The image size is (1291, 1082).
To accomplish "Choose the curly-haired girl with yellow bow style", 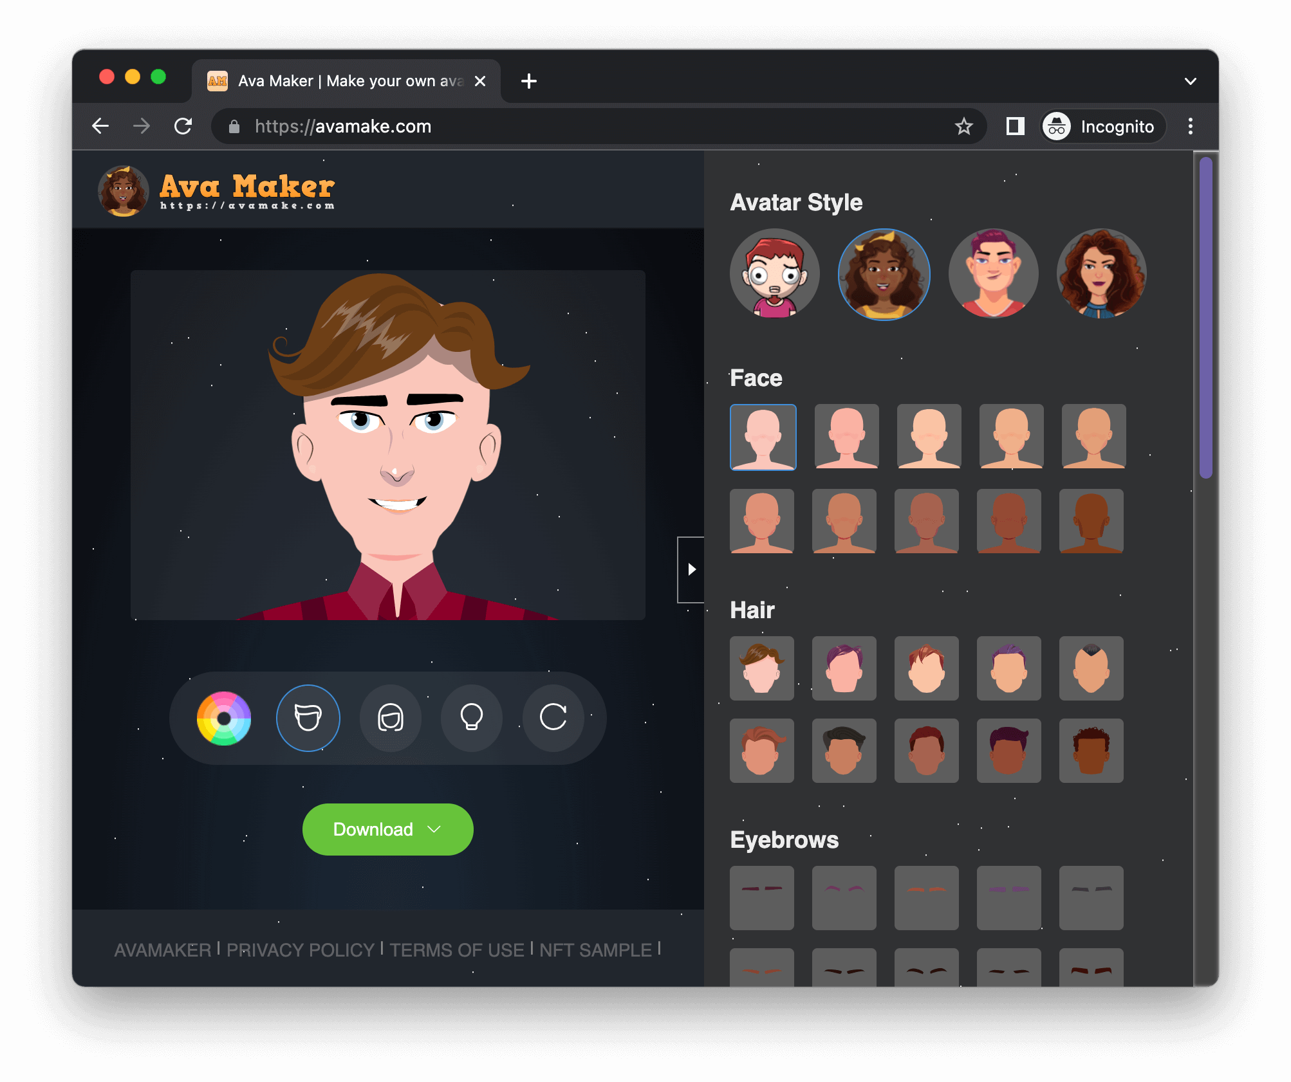I will click(x=884, y=274).
